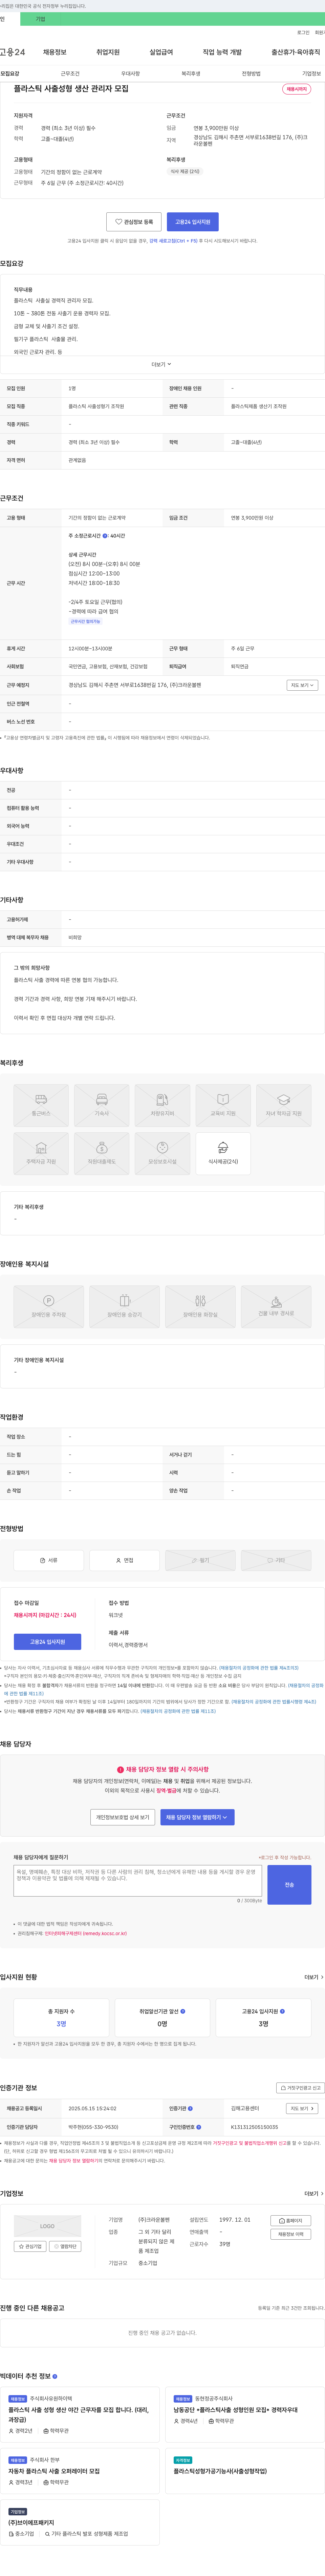This screenshot has height=2576, width=325.
Task: Click the top 고용24 입사지원 button
Action: [193, 222]
